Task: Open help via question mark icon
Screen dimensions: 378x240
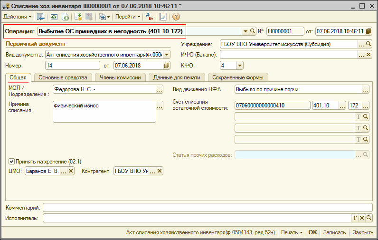Action: (x=176, y=17)
